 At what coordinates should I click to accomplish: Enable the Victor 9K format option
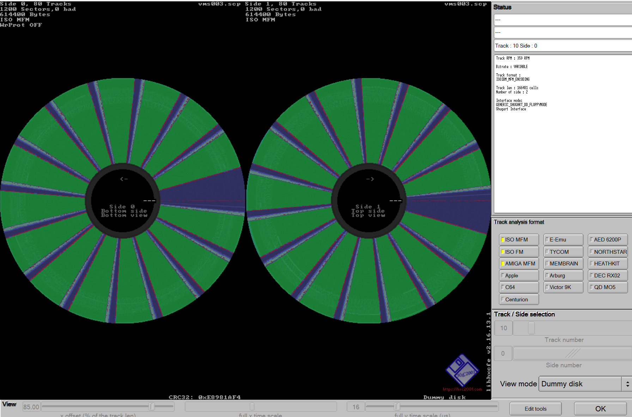coord(563,287)
